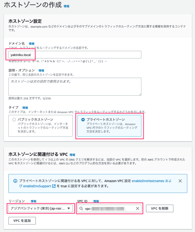Screen dimensions: 195x232
Task: Open the 情報 link next to ドメイン名
Action: pyautogui.click(x=31, y=44)
